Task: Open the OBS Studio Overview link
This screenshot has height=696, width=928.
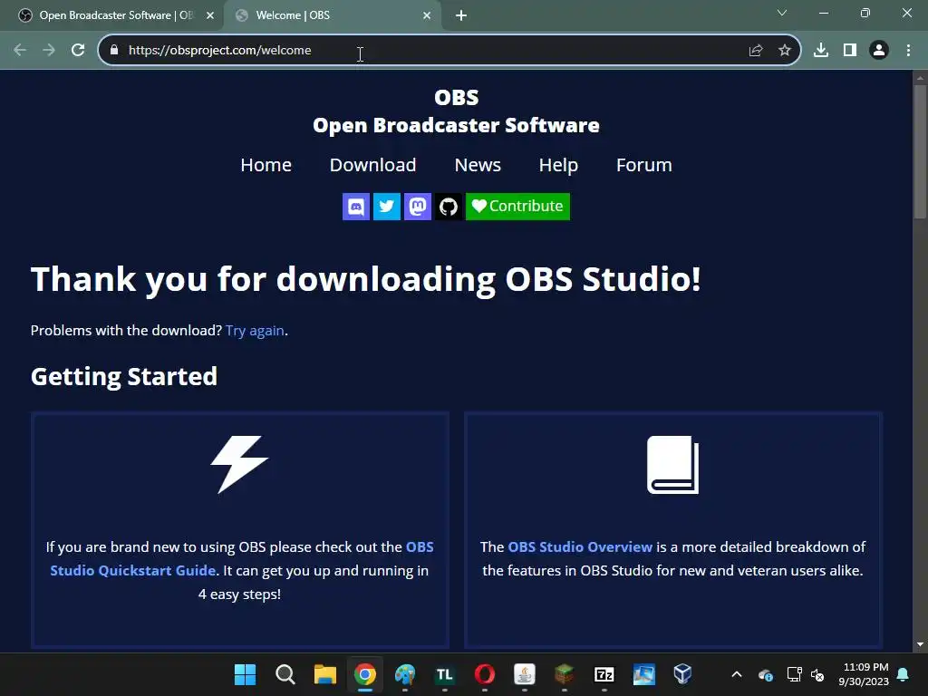Action: (x=580, y=546)
